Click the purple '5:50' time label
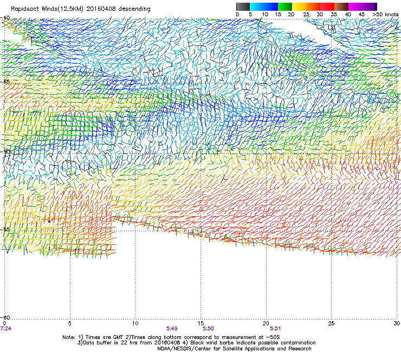 click(x=208, y=329)
